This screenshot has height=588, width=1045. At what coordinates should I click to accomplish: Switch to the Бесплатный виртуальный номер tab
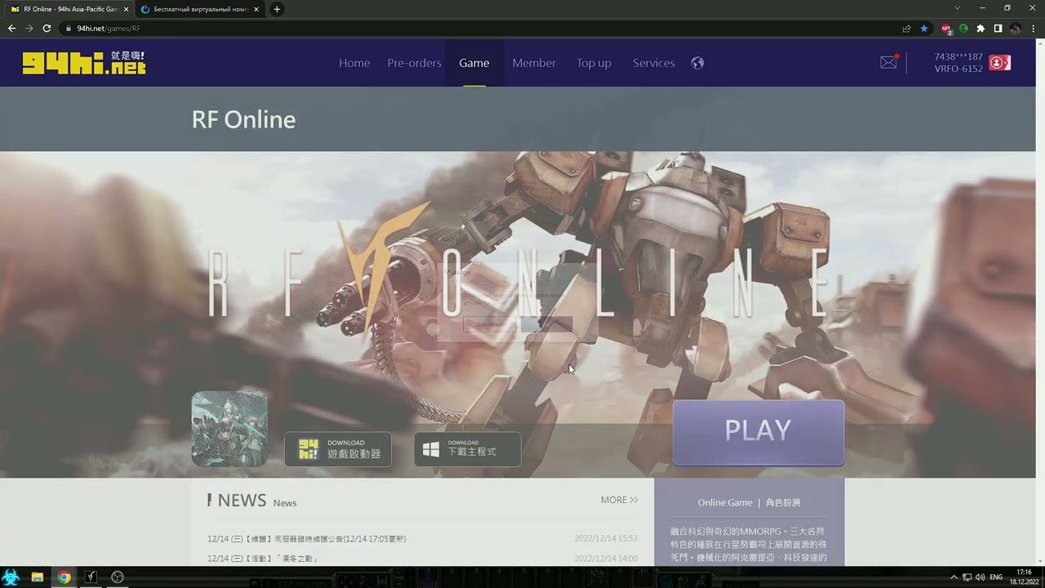199,9
